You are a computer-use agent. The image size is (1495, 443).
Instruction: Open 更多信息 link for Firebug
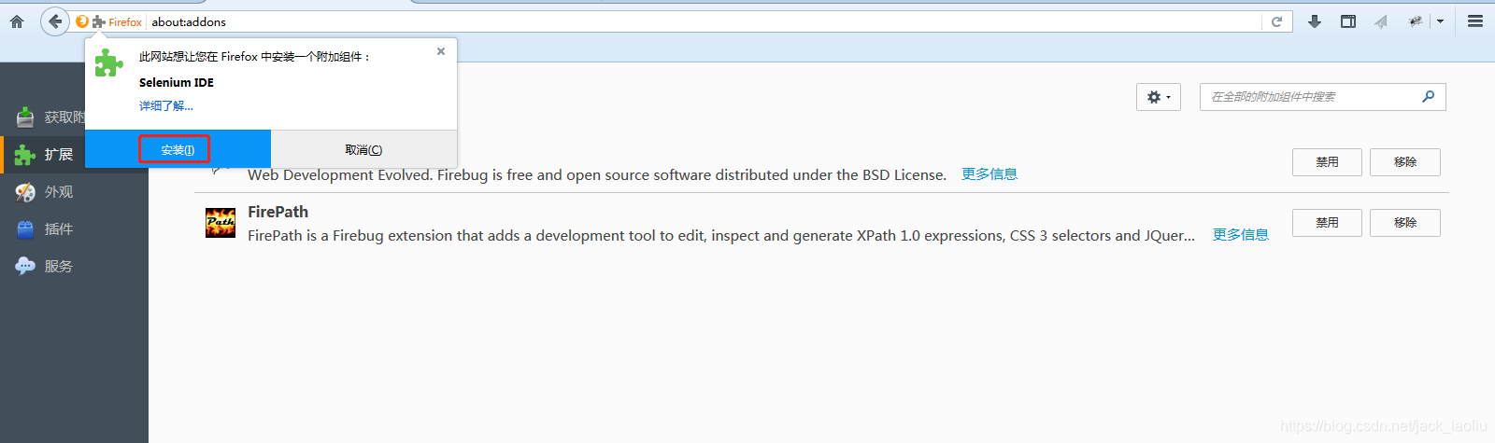(990, 174)
